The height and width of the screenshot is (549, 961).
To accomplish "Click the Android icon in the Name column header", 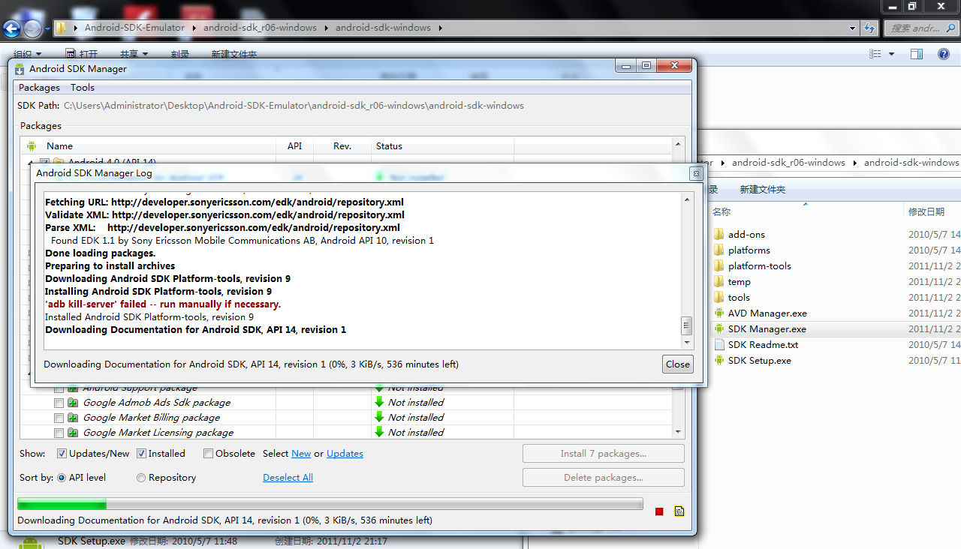I will [x=32, y=146].
